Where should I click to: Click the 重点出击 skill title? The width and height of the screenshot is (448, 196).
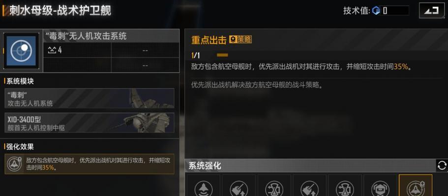[209, 40]
